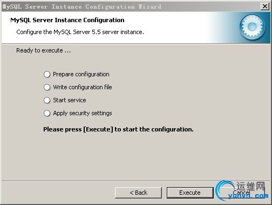Click the bold "Please press [Execute]" instruction

point(118,129)
